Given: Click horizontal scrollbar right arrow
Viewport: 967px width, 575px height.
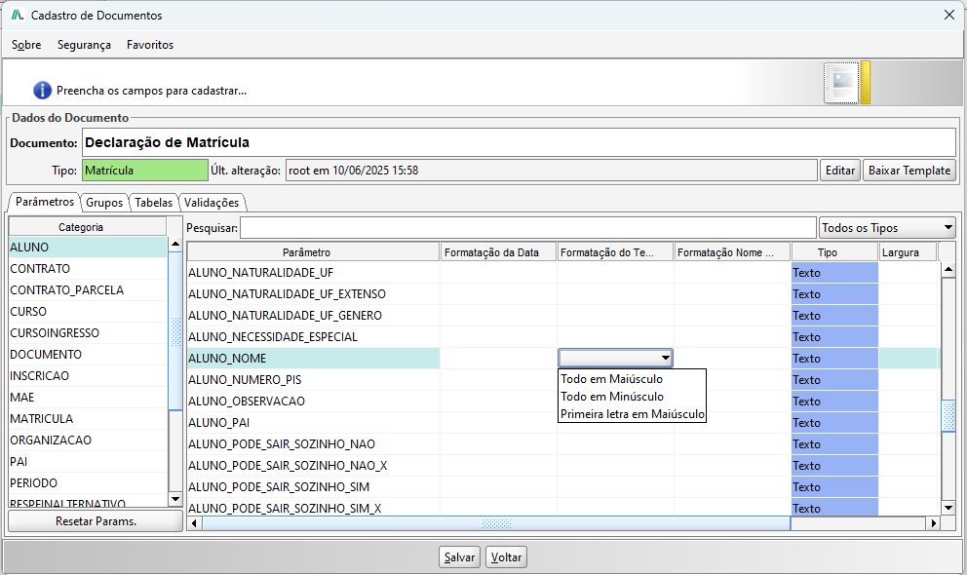Looking at the screenshot, I should tap(933, 523).
